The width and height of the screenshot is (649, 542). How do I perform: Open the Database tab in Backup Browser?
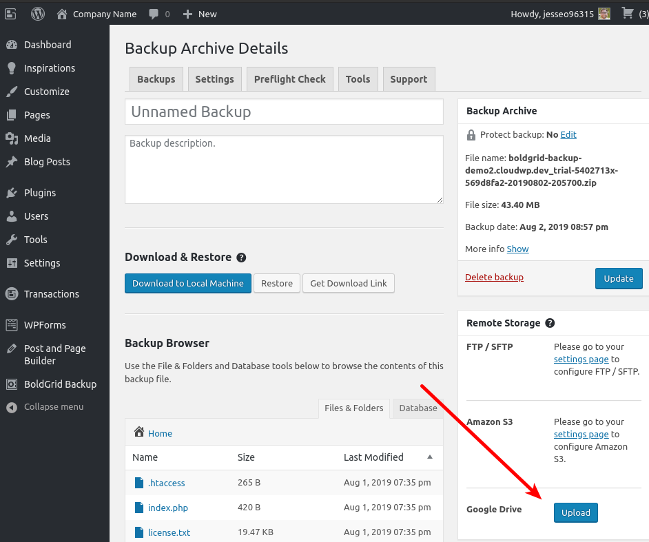pyautogui.click(x=418, y=408)
